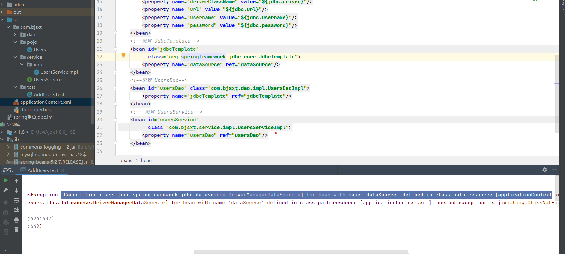Open run configuration wrench icon
The image size is (565, 254).
6,190
